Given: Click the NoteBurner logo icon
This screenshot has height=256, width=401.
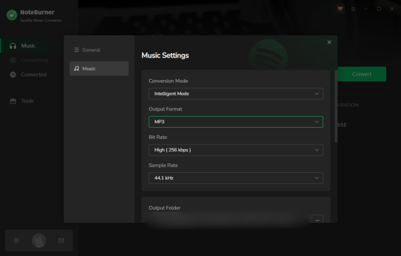Looking at the screenshot, I should click(12, 15).
